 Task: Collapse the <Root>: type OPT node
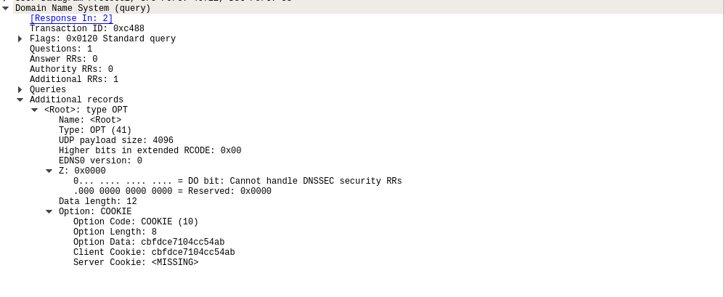pos(35,110)
